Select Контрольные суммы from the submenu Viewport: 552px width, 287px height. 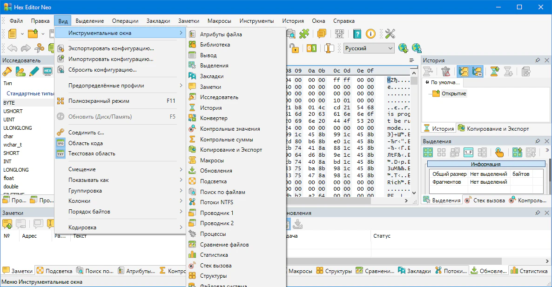(226, 140)
